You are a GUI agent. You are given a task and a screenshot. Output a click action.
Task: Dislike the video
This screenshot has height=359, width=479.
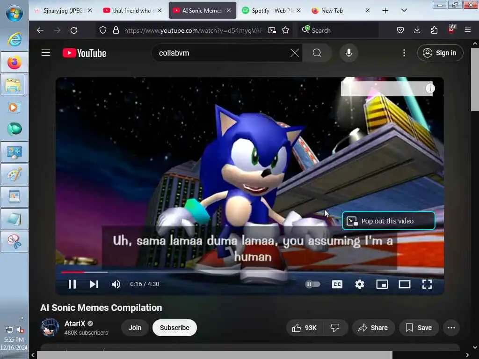click(335, 328)
